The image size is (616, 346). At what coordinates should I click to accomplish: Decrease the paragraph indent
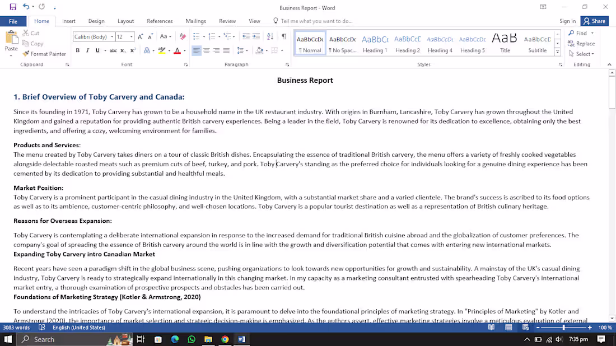(x=246, y=36)
